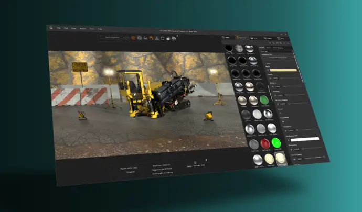This screenshot has width=362, height=212.
Task: Select the red appearance sphere
Action: (265, 143)
